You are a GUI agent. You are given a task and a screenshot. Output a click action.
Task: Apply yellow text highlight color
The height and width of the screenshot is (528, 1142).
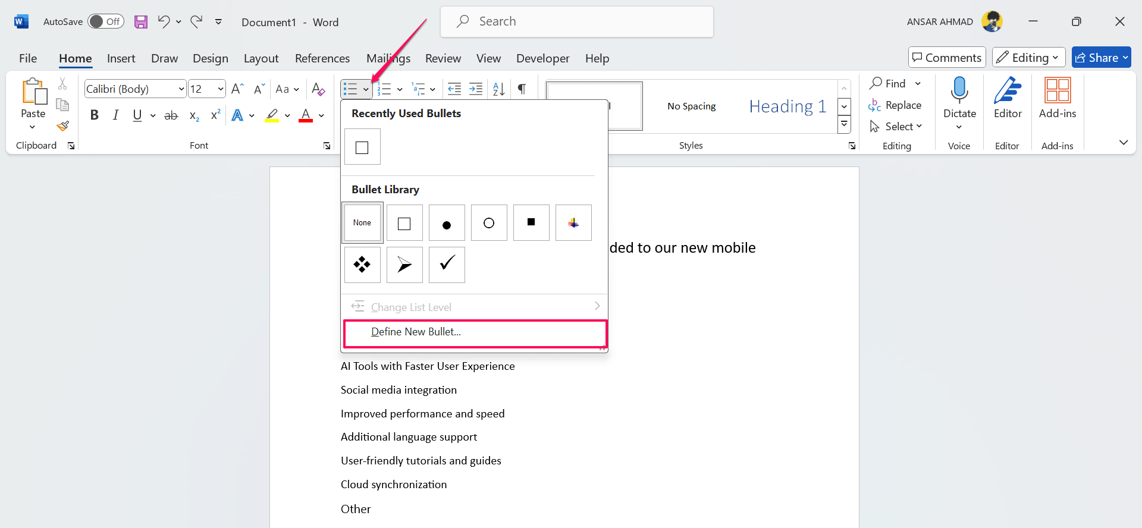click(x=272, y=115)
